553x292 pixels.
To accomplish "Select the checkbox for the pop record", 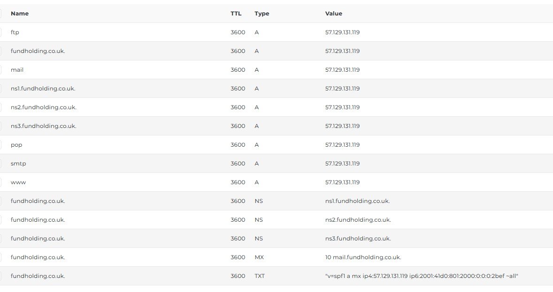I will pos(0,145).
